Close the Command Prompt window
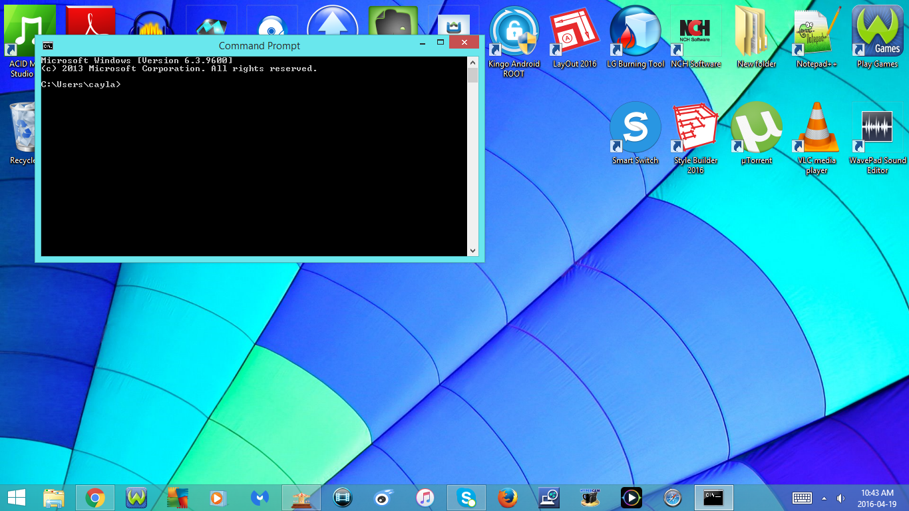This screenshot has width=909, height=511. tap(464, 42)
